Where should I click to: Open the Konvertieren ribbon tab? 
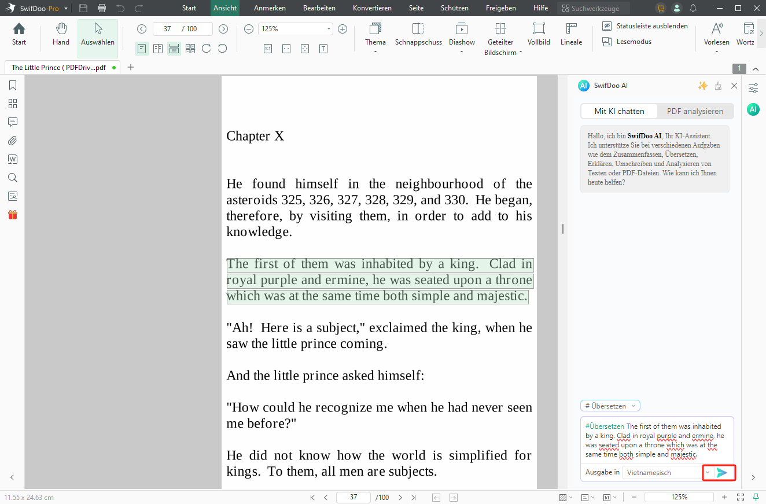pyautogui.click(x=372, y=8)
